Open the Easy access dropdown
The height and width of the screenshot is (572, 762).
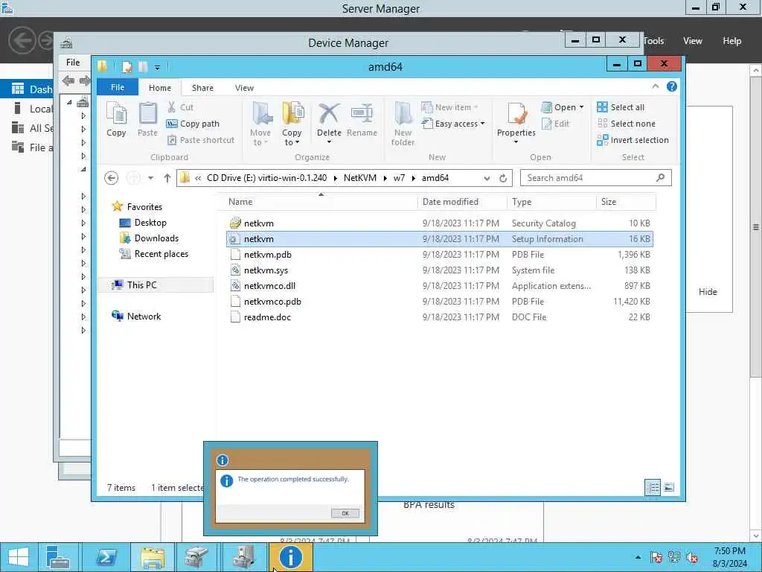pyautogui.click(x=453, y=124)
